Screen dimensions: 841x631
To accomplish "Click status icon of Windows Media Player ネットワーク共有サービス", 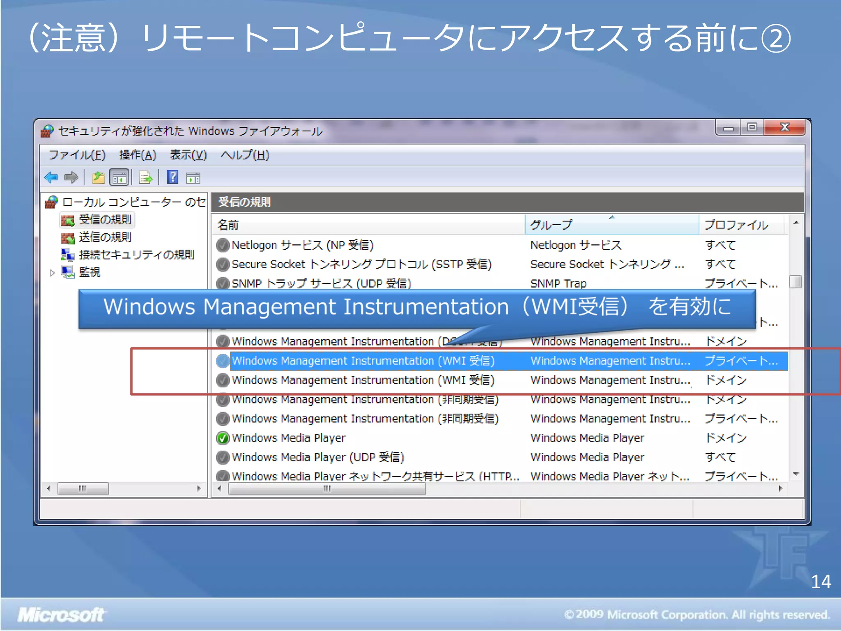I will click(223, 476).
